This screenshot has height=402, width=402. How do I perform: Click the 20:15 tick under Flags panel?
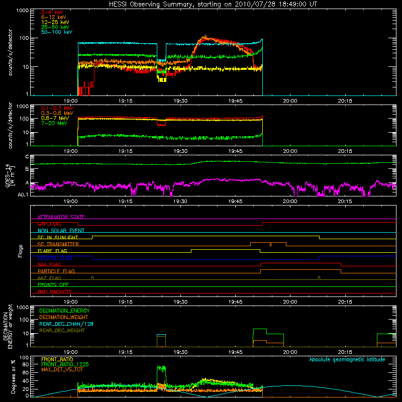345,302
